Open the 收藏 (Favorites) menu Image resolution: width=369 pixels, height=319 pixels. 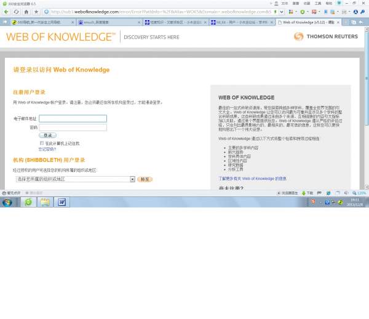(x=307, y=3)
